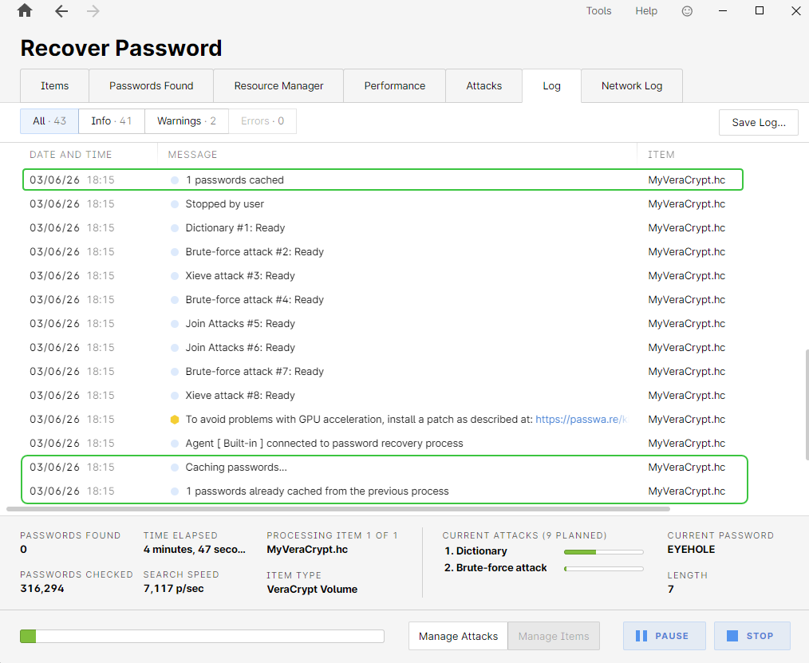
Task: Save the log with Save Log button
Action: coord(758,122)
